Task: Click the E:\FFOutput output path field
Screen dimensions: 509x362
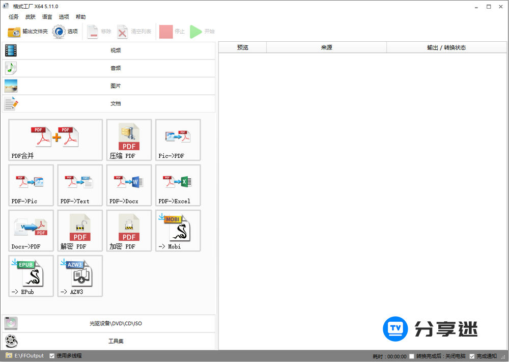Action: [x=23, y=355]
